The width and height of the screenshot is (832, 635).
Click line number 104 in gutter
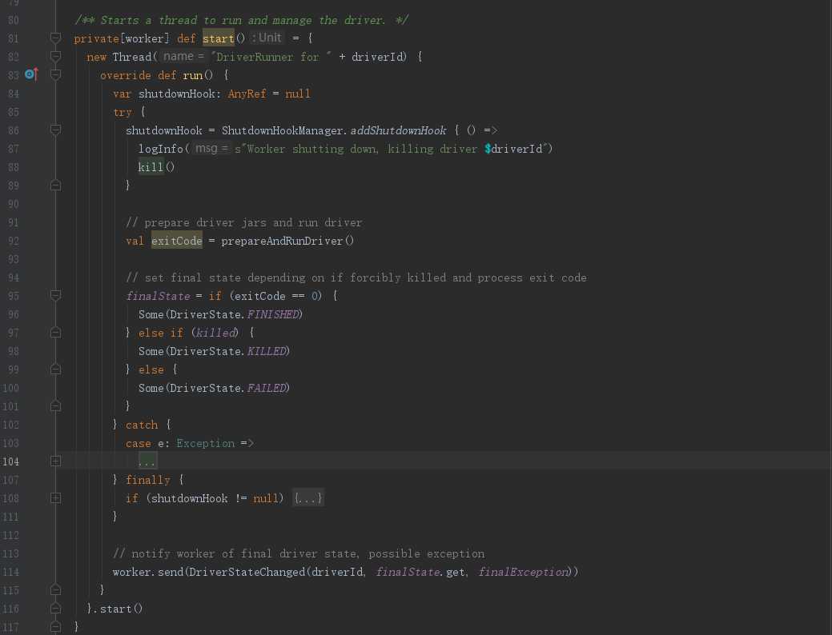(x=10, y=461)
